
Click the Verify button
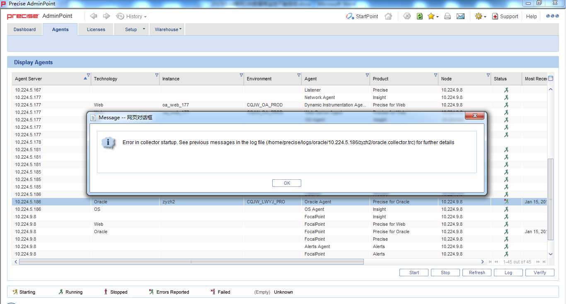(x=540, y=273)
